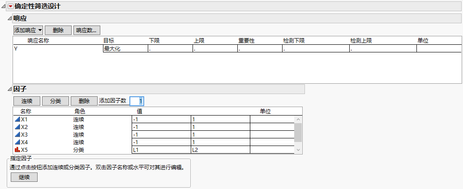The width and height of the screenshot is (463, 189).
Task: Click the X5 categorical factor icon
Action: [x=17, y=150]
